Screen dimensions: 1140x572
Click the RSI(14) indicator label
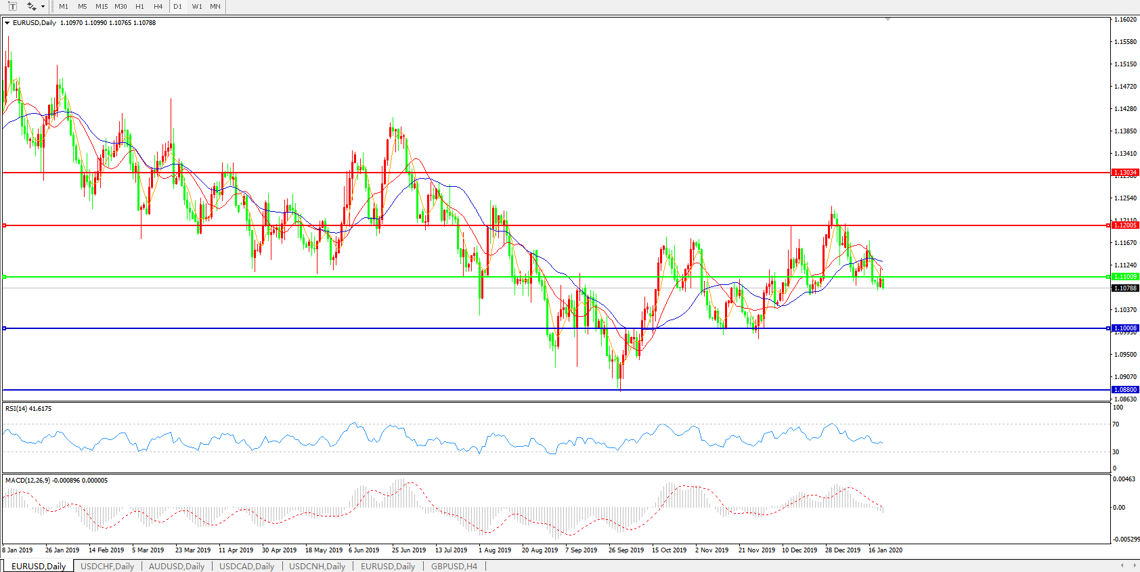[x=28, y=409]
